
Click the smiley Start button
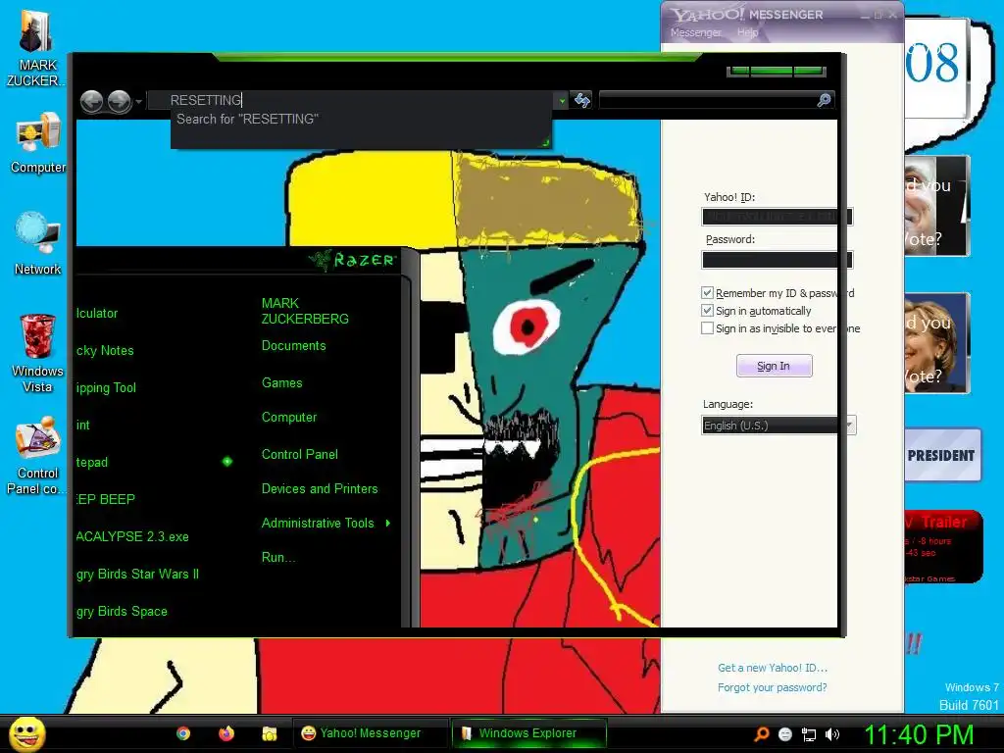point(26,733)
